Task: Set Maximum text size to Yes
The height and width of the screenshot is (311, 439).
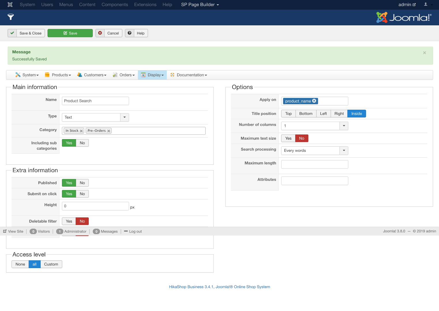Action: (x=288, y=138)
